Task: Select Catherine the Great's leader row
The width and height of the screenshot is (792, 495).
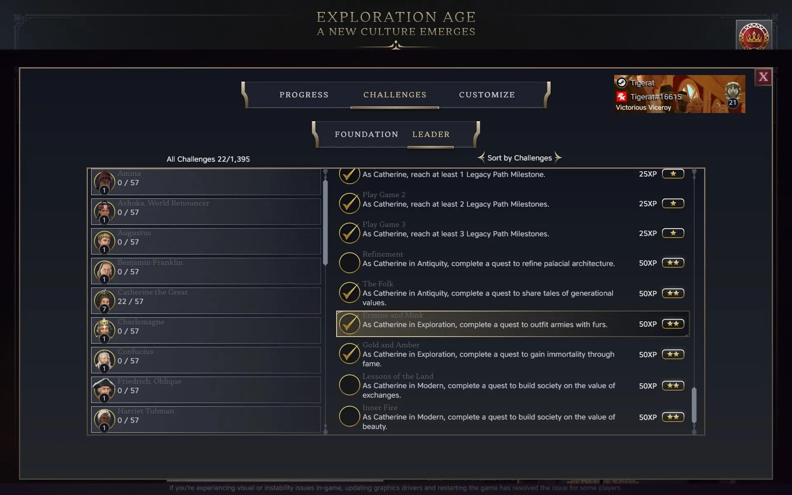Action: 206,300
